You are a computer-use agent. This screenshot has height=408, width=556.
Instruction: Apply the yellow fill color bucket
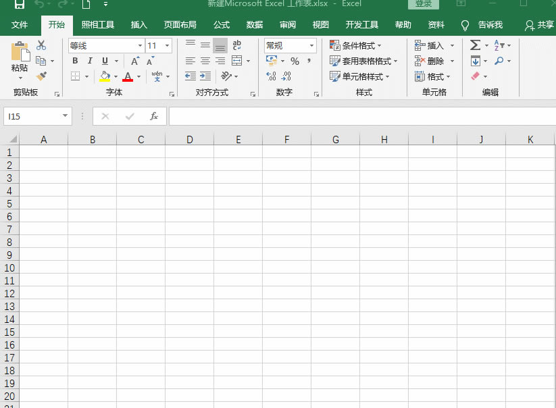tap(105, 76)
